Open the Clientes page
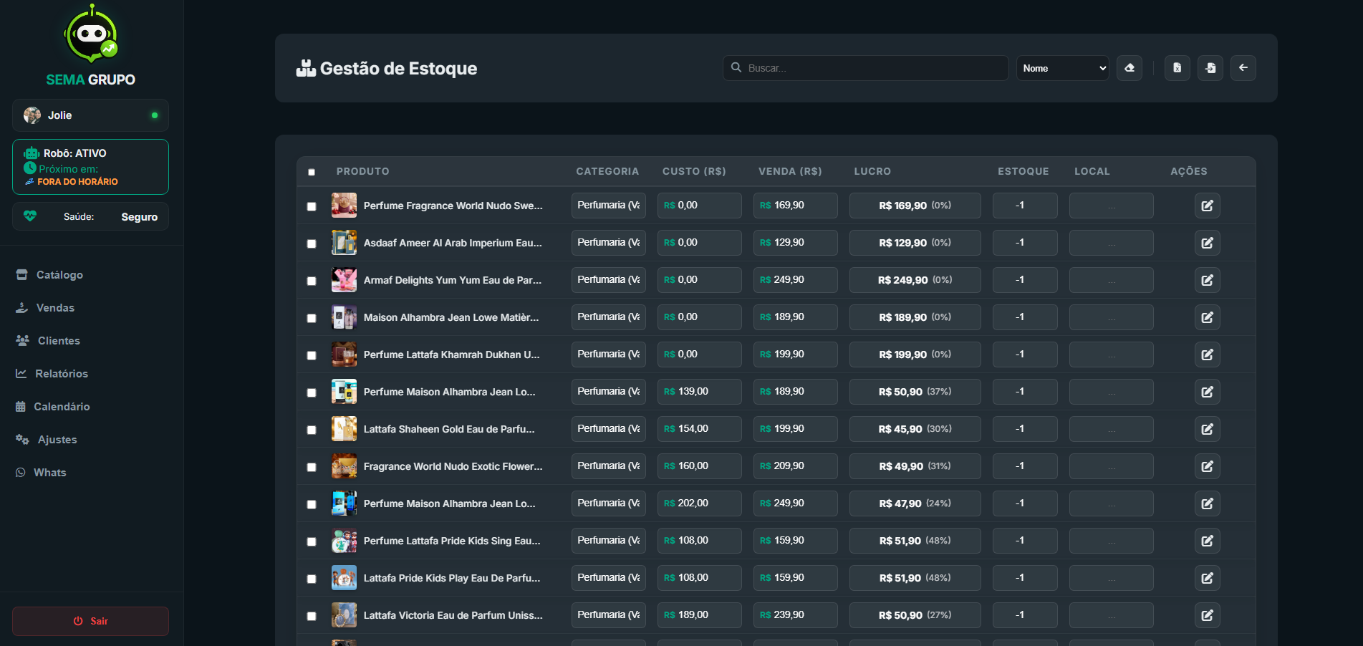Image resolution: width=1363 pixels, height=646 pixels. point(90,341)
